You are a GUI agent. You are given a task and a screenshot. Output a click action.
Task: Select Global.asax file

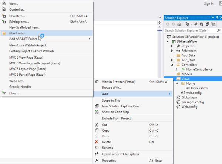(189, 98)
